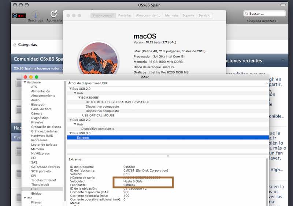Select Grabación de discos in sidebar
Screen dimensions: 293x206
46,127
